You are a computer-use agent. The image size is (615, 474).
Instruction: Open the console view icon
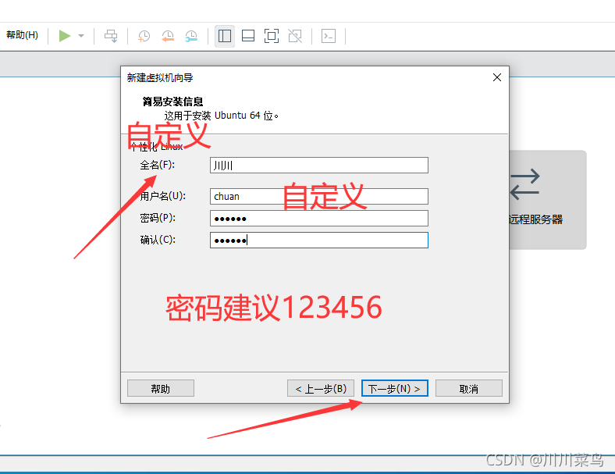(329, 36)
